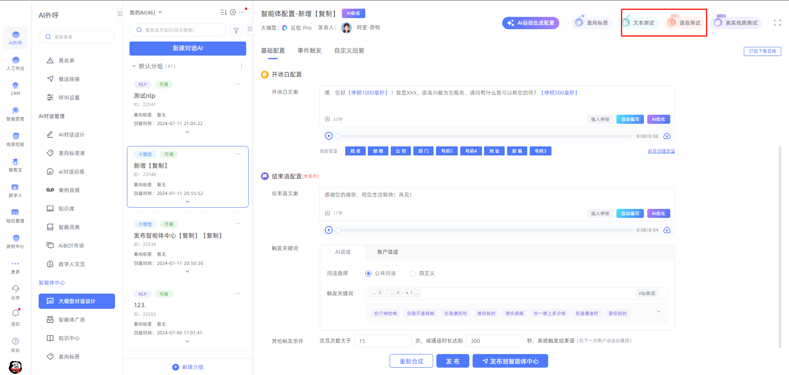The image size is (789, 375).
Task: Expand details of 新增【复制】 card
Action: pyautogui.click(x=187, y=201)
